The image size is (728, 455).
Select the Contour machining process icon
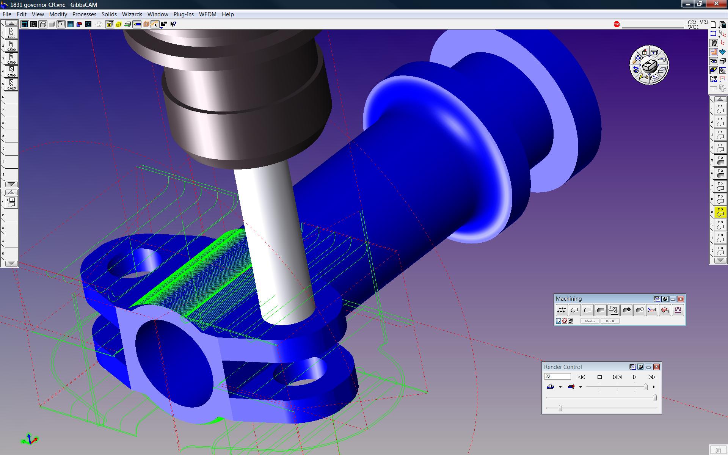(x=574, y=310)
